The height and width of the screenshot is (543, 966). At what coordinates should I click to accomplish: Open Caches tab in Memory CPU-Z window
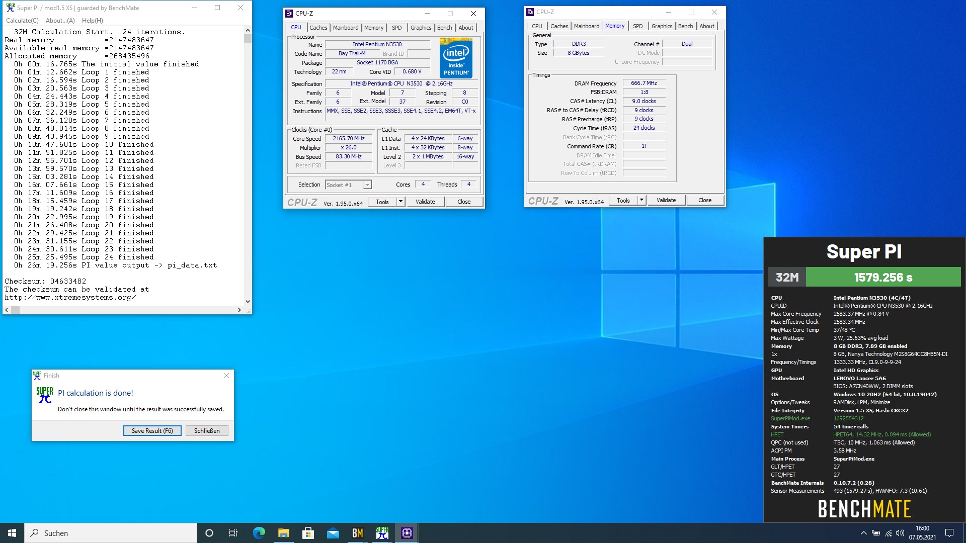(559, 26)
